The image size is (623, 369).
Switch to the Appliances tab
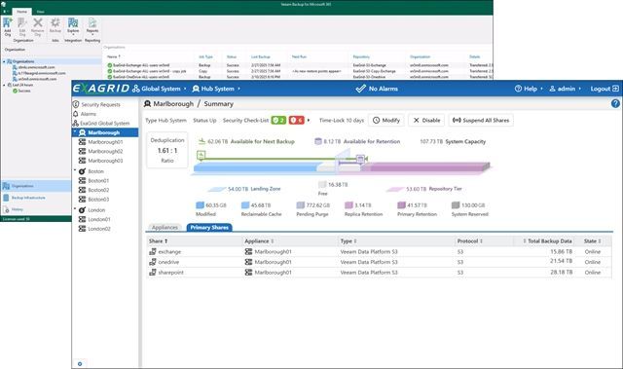(165, 227)
